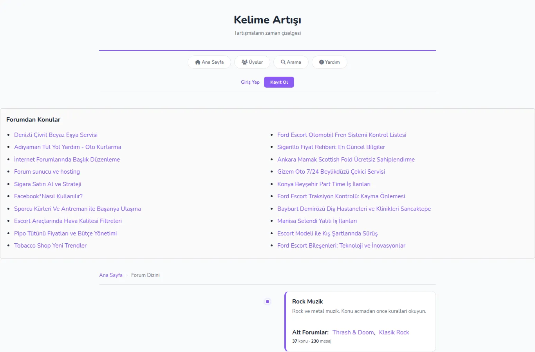Image resolution: width=535 pixels, height=352 pixels.
Task: Open the Klasik Rock subforum
Action: pyautogui.click(x=394, y=332)
